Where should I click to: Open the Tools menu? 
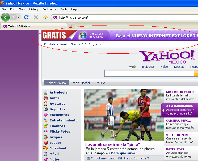[64, 9]
